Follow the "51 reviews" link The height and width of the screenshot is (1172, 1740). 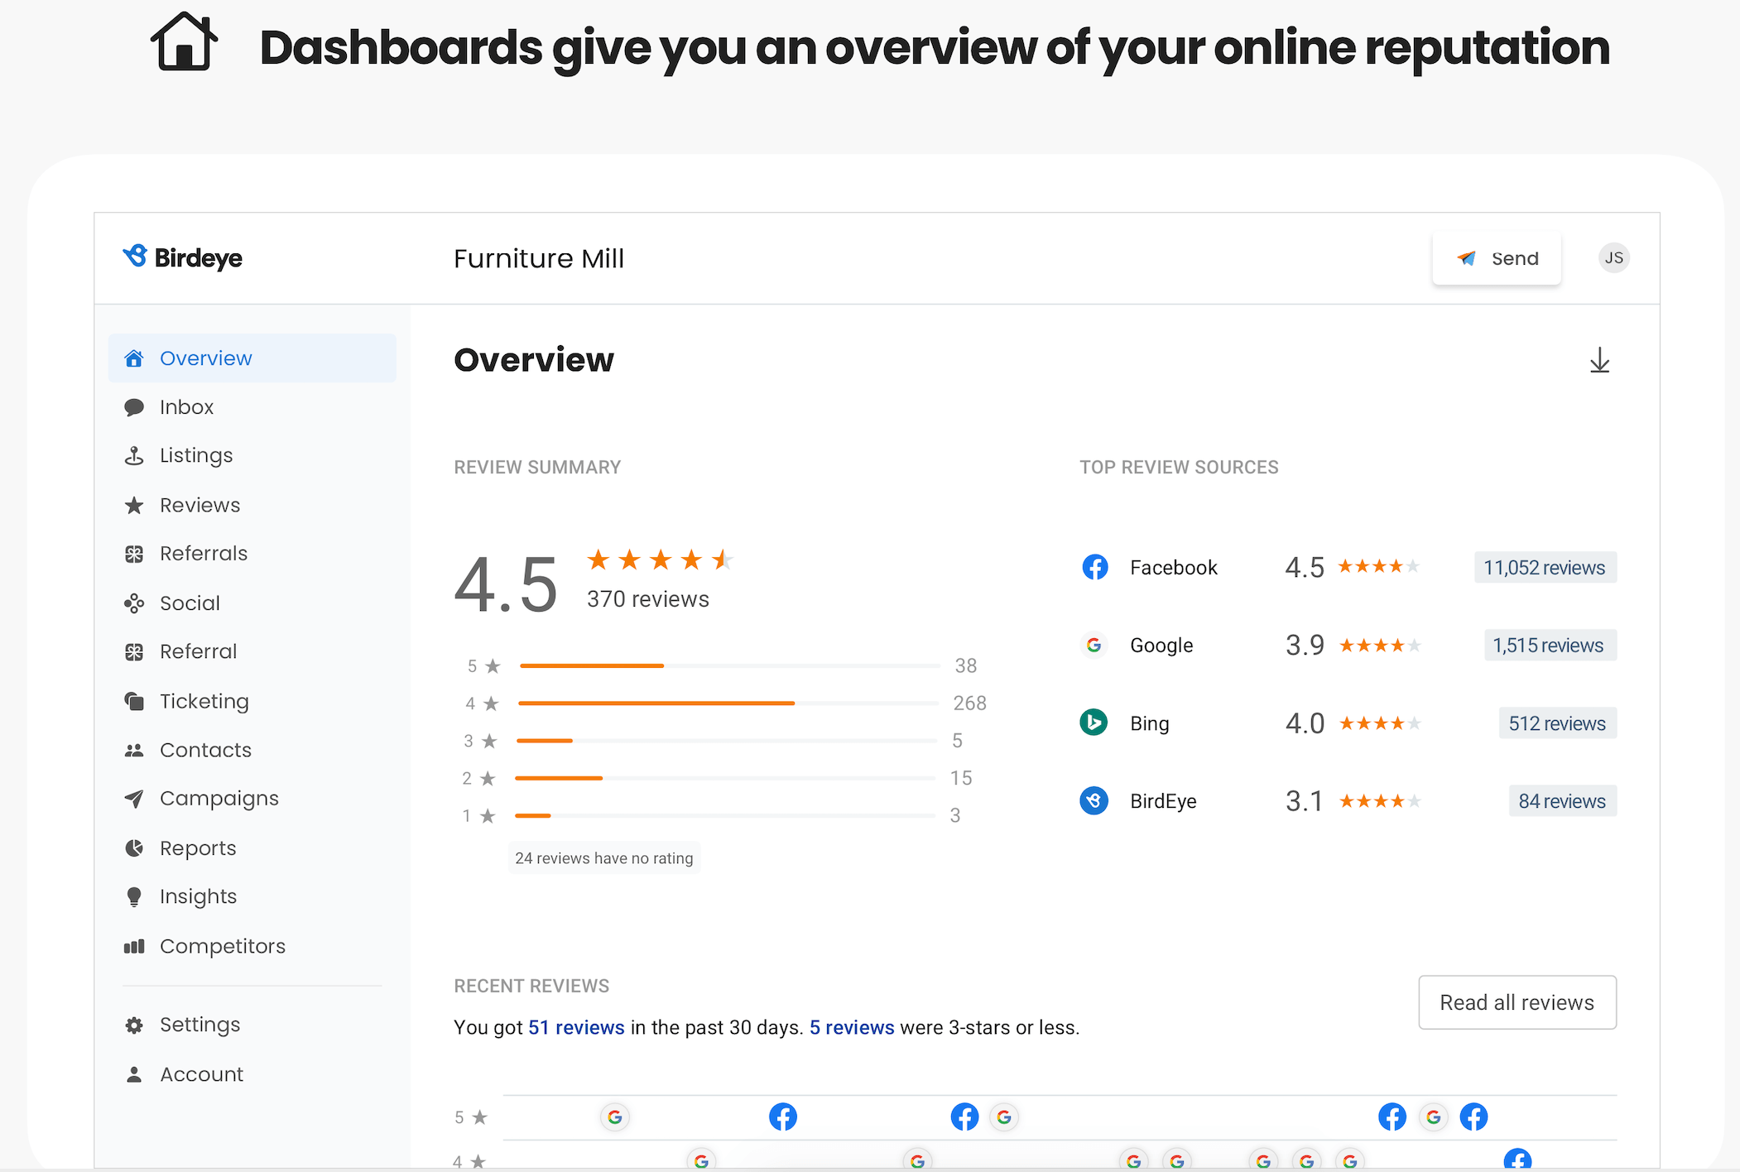576,1027
